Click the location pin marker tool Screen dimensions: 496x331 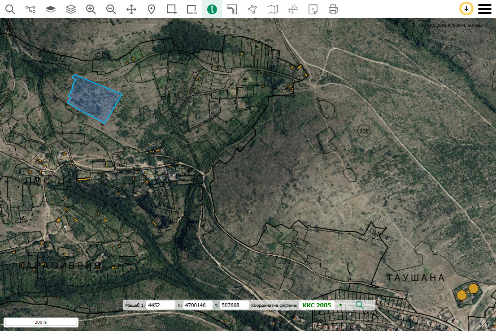click(152, 9)
